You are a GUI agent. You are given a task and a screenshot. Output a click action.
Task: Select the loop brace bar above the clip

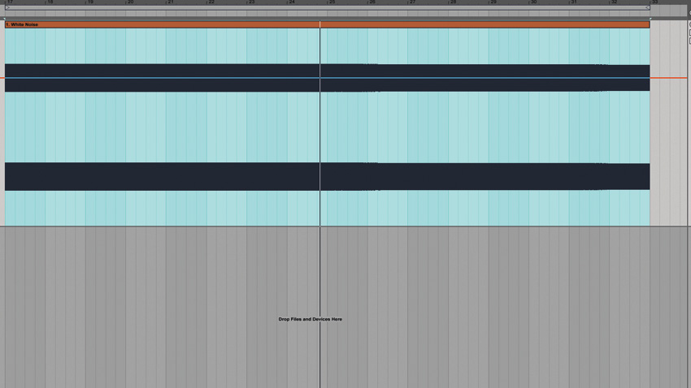(x=328, y=7)
